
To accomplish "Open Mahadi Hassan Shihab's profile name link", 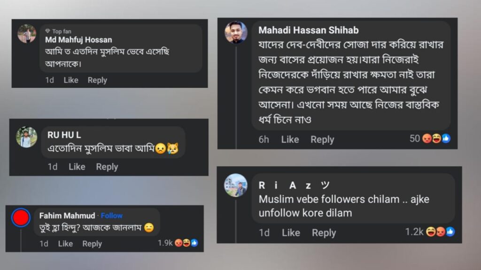I will [x=309, y=30].
